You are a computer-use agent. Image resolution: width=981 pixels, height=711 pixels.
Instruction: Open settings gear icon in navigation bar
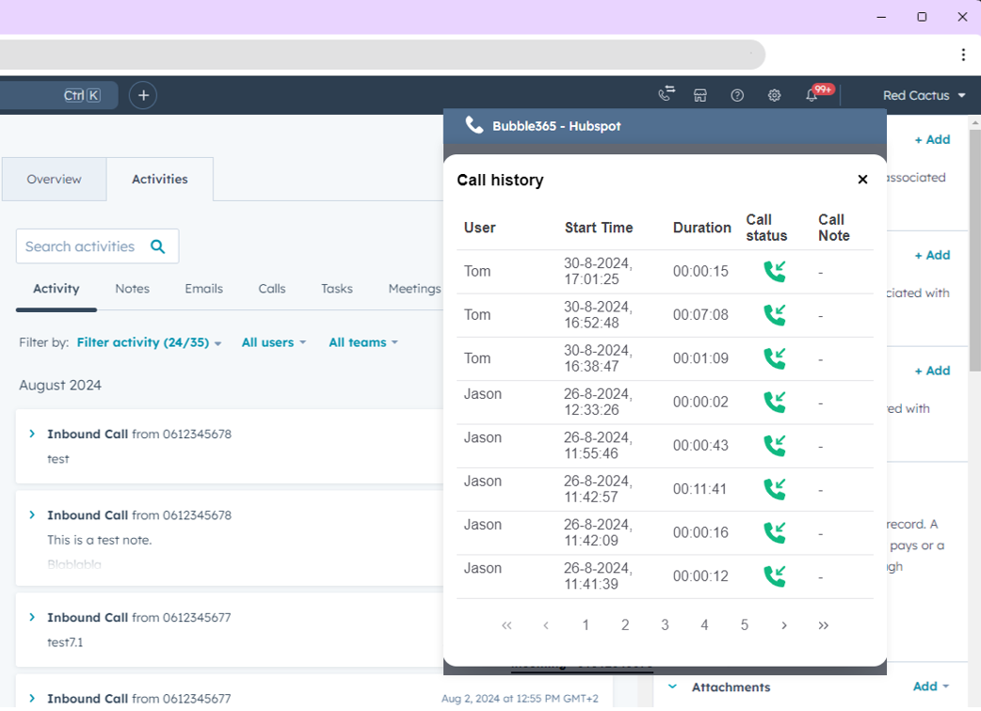[774, 95]
